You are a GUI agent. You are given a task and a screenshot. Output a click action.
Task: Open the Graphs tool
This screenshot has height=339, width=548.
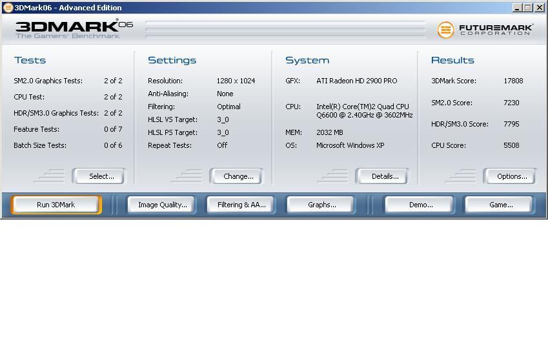322,205
